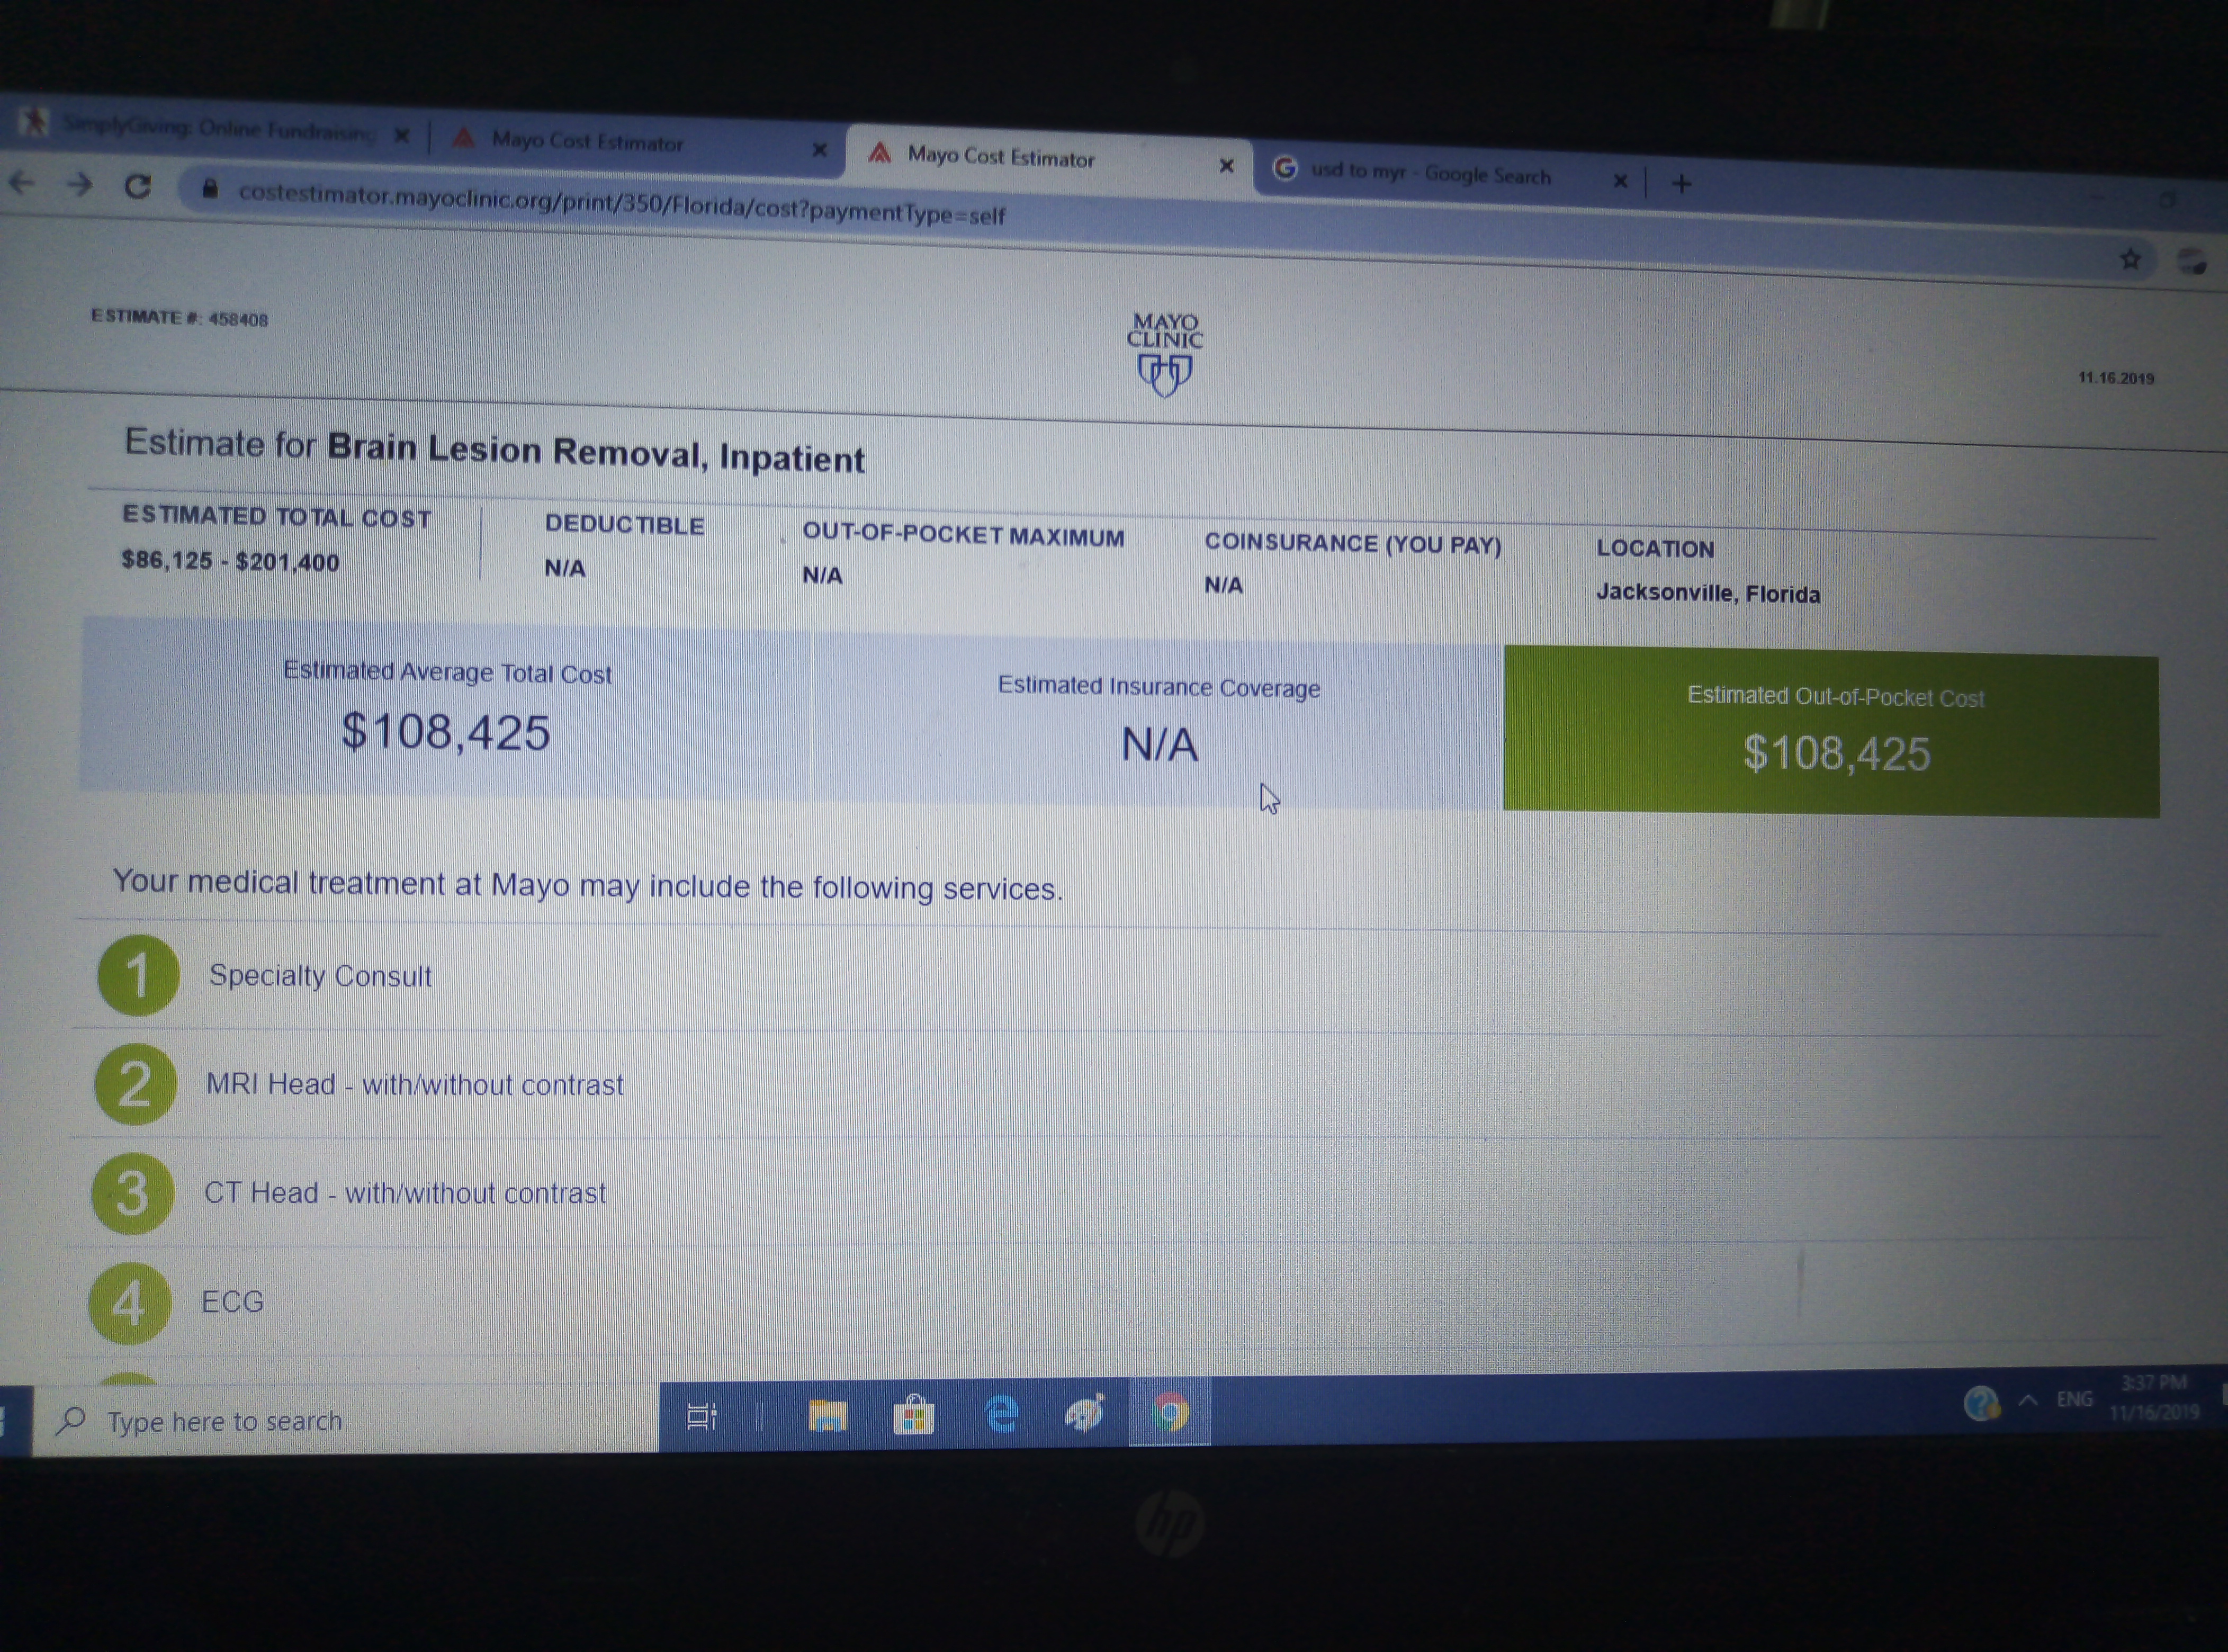
Task: Open a new browser tab
Action: pyautogui.click(x=1682, y=183)
